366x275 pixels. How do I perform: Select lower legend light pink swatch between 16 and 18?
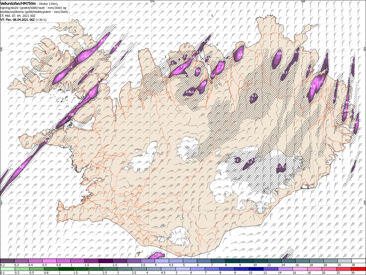[301, 269]
